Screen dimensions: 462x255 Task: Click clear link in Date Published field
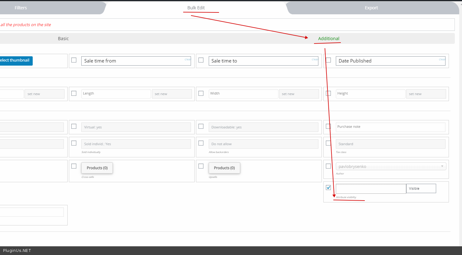(x=442, y=59)
